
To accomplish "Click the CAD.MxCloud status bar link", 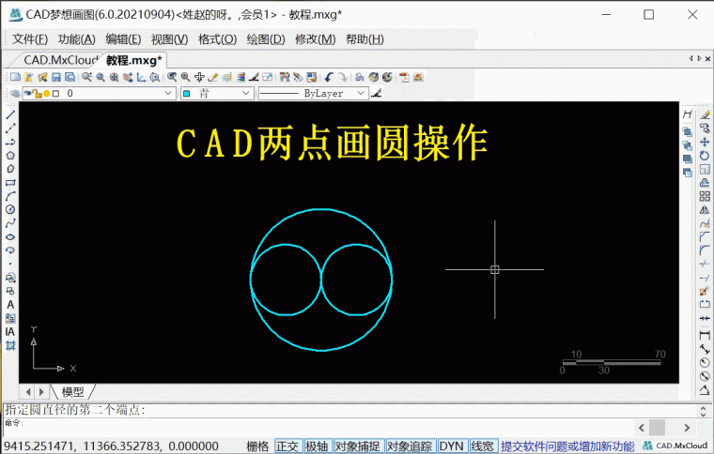I will (x=675, y=446).
